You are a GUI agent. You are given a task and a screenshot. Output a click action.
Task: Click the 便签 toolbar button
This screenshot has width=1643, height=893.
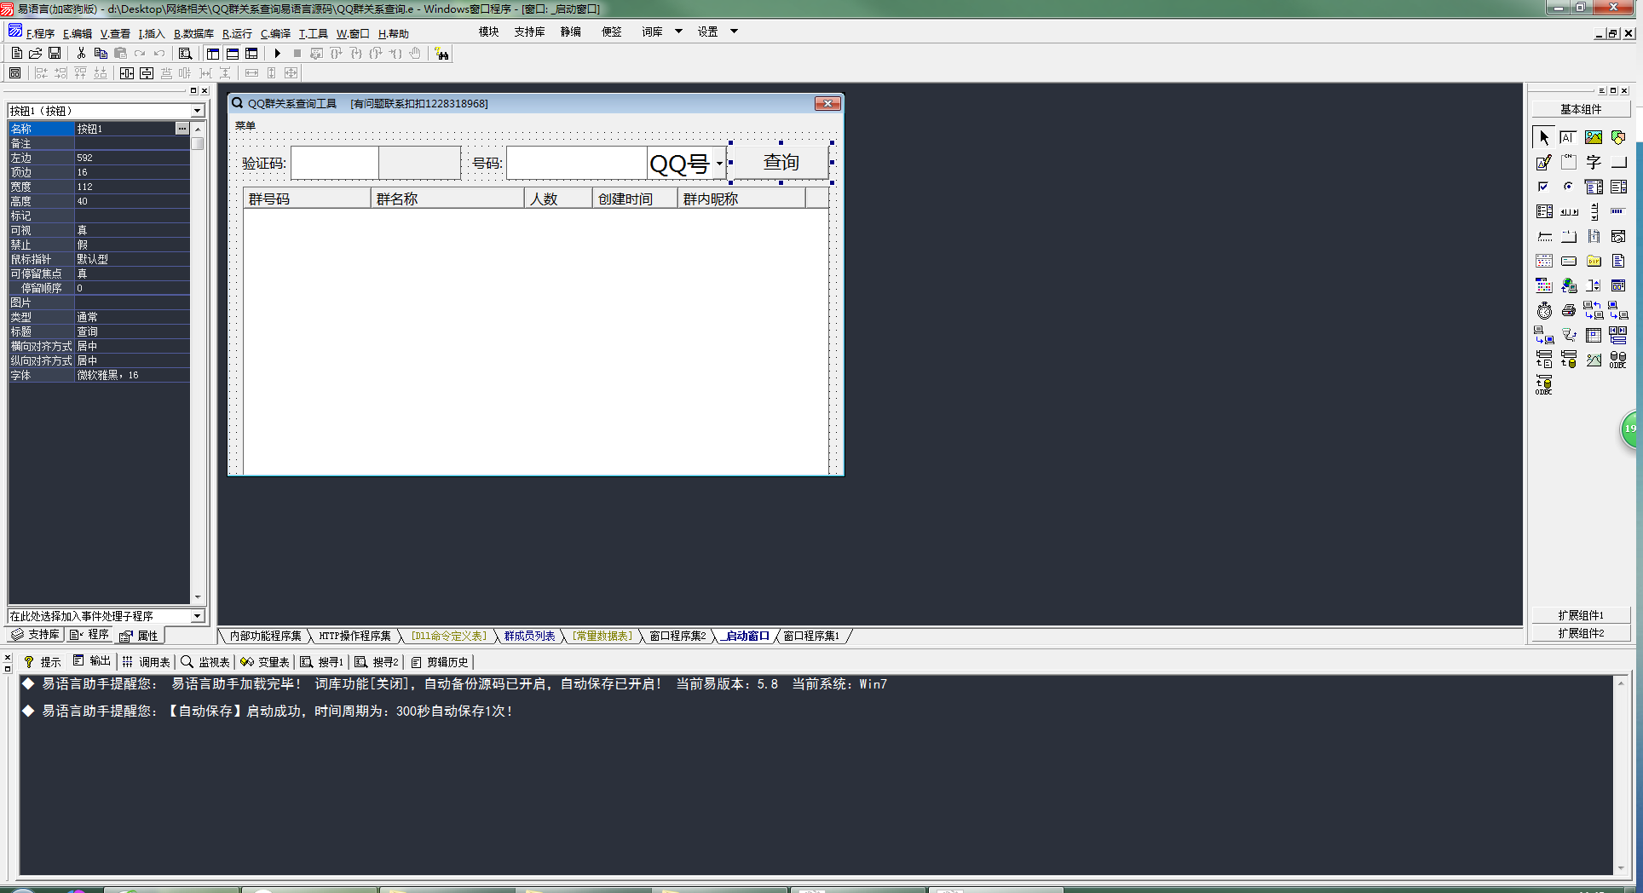[612, 32]
